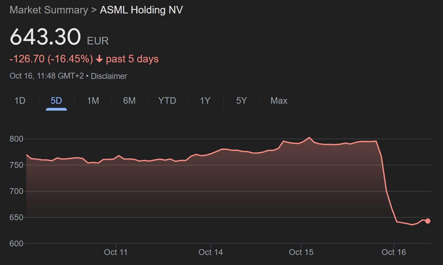Select the Max range tab
Screen dimensions: 443x265
coord(279,101)
